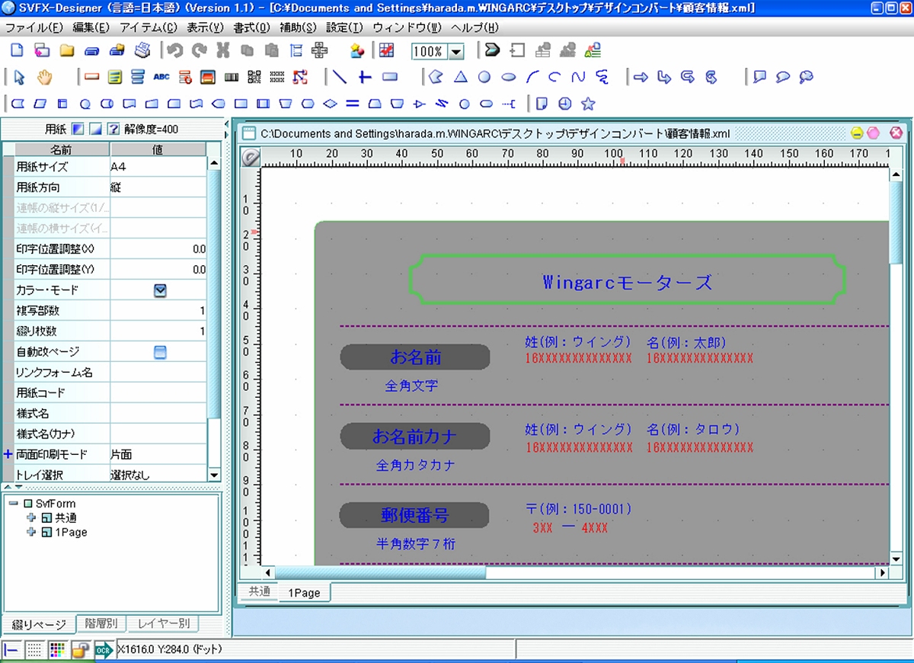This screenshot has height=663, width=914.
Task: Click the grid display icon in toolbar
Action: coord(387,51)
